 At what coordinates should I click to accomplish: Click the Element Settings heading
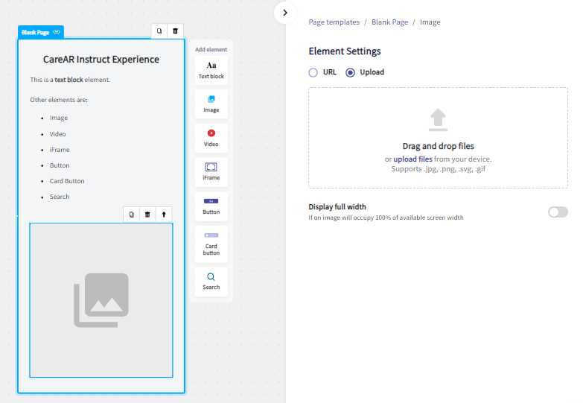pos(345,51)
